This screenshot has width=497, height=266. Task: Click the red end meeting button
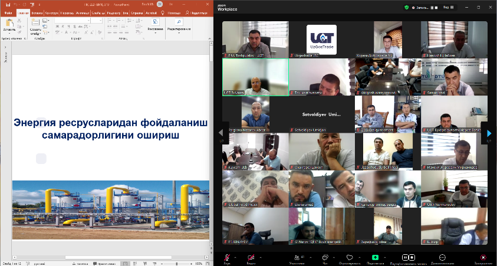[483, 257]
